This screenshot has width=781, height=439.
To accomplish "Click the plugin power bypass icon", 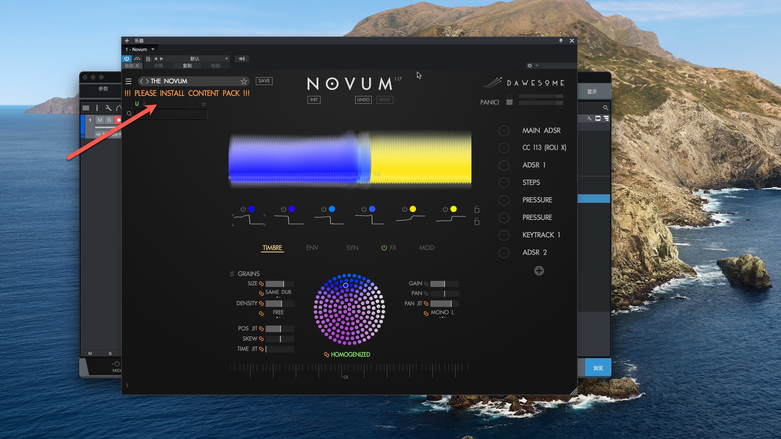I will click(x=127, y=59).
